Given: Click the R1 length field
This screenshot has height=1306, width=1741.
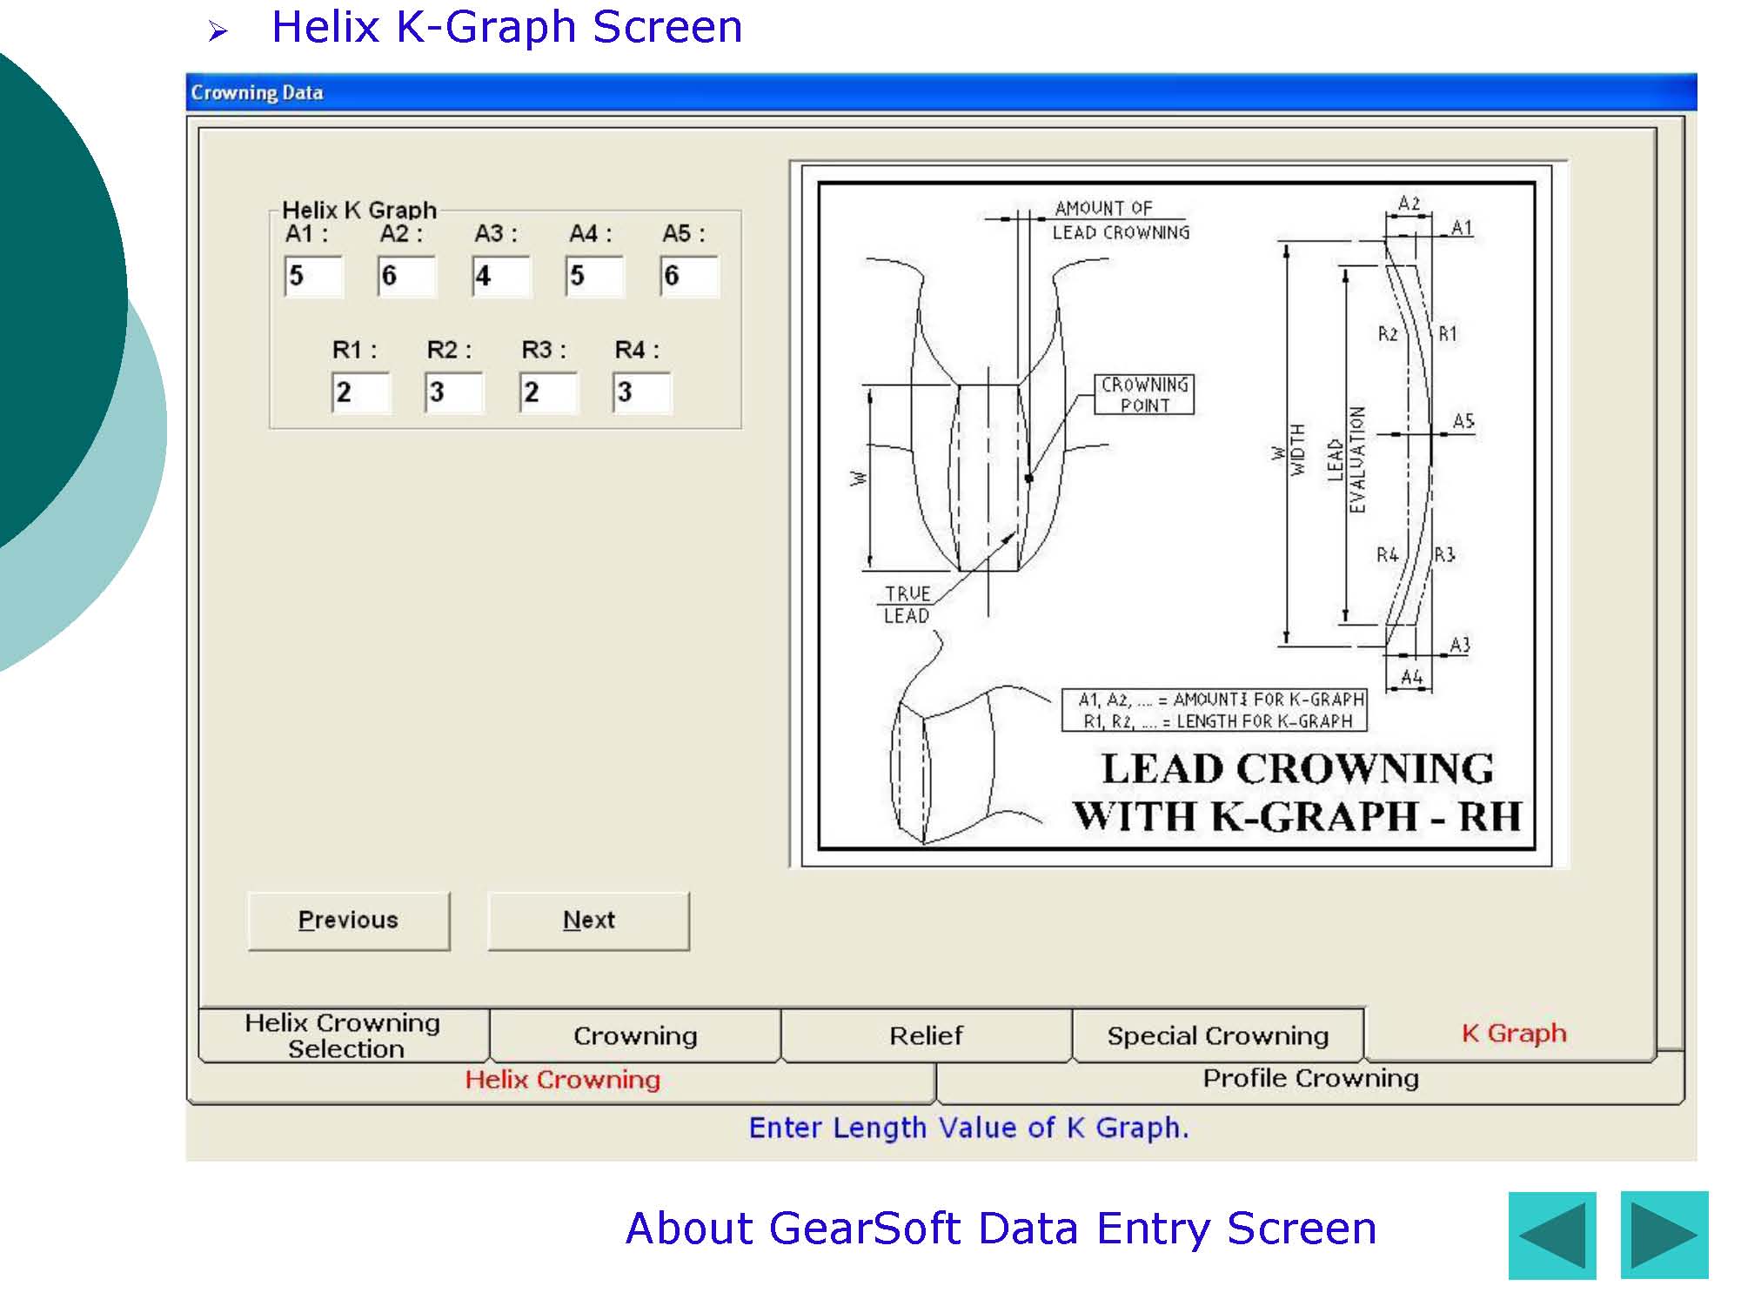Looking at the screenshot, I should pyautogui.click(x=360, y=392).
